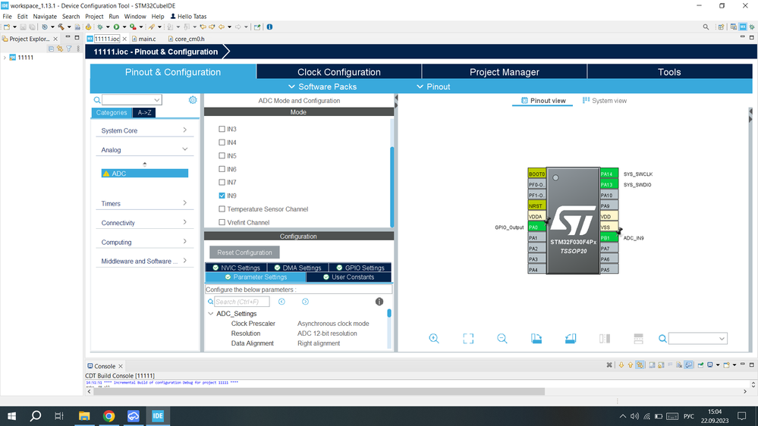Click the zoom in icon under pinout view
Screen dimensions: 758x426
point(433,339)
